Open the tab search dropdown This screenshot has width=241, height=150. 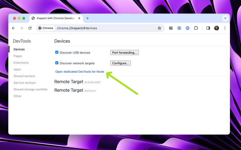click(x=225, y=18)
